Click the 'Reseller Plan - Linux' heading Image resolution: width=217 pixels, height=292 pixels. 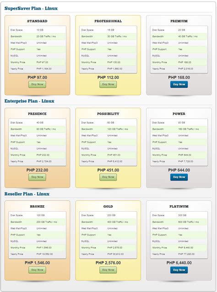click(27, 194)
